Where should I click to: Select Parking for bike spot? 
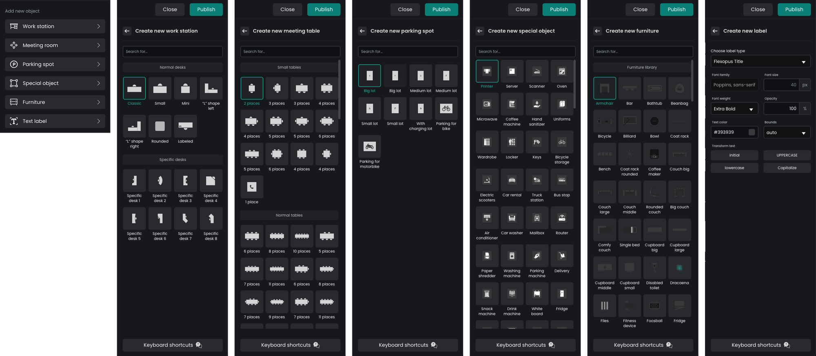point(446,108)
